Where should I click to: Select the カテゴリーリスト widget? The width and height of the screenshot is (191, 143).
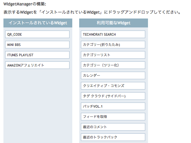(x=113, y=55)
